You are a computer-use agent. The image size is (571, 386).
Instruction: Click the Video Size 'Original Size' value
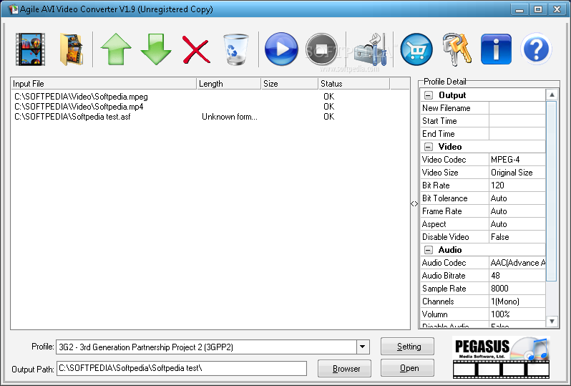point(517,173)
